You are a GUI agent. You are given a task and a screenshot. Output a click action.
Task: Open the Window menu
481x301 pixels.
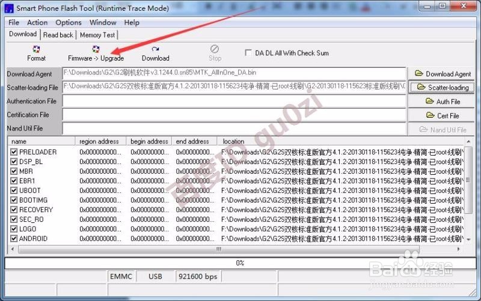click(103, 22)
